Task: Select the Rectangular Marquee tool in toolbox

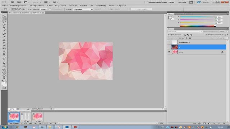Action: coord(4,19)
